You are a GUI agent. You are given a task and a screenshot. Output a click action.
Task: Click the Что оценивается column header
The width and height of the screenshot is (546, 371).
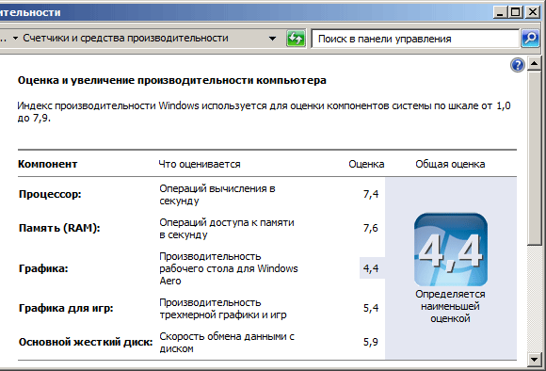(200, 164)
